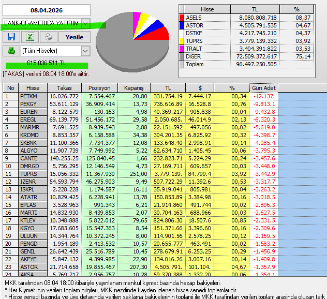Screen dimensions: 327x299
Task: Select ASTOR in the main table
Action: [x=33, y=267]
